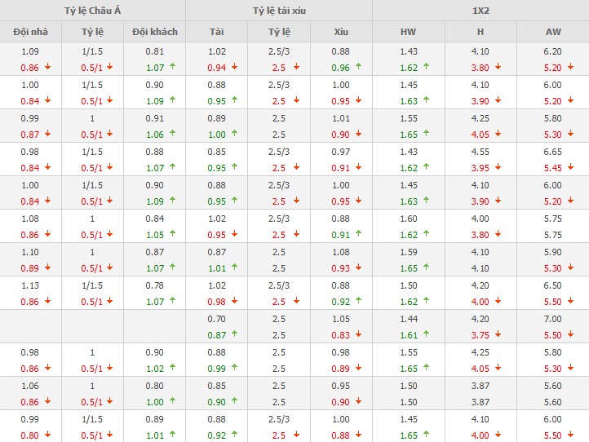The image size is (589, 442).
Task: Select the 1X2 header
Action: tap(480, 11)
